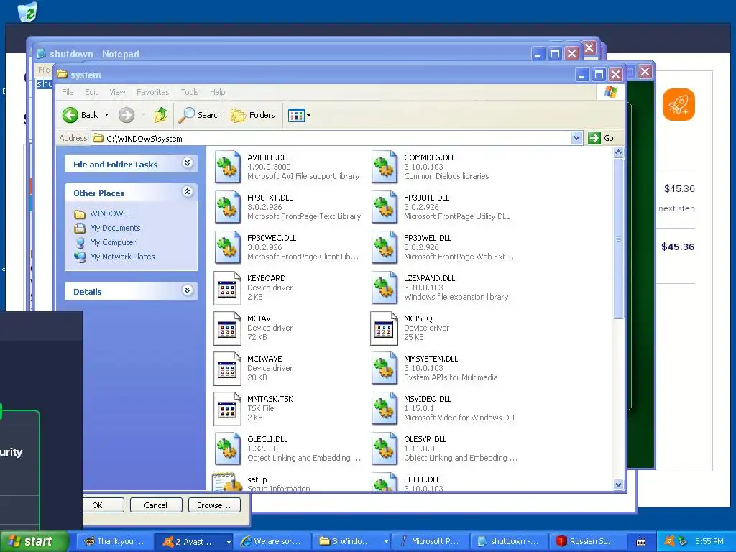Select the MSVIDEO.DLL file icon
The image size is (736, 552).
(x=385, y=409)
